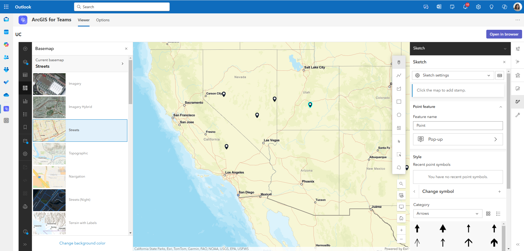Open the Pop-up configuration row

coord(458,139)
